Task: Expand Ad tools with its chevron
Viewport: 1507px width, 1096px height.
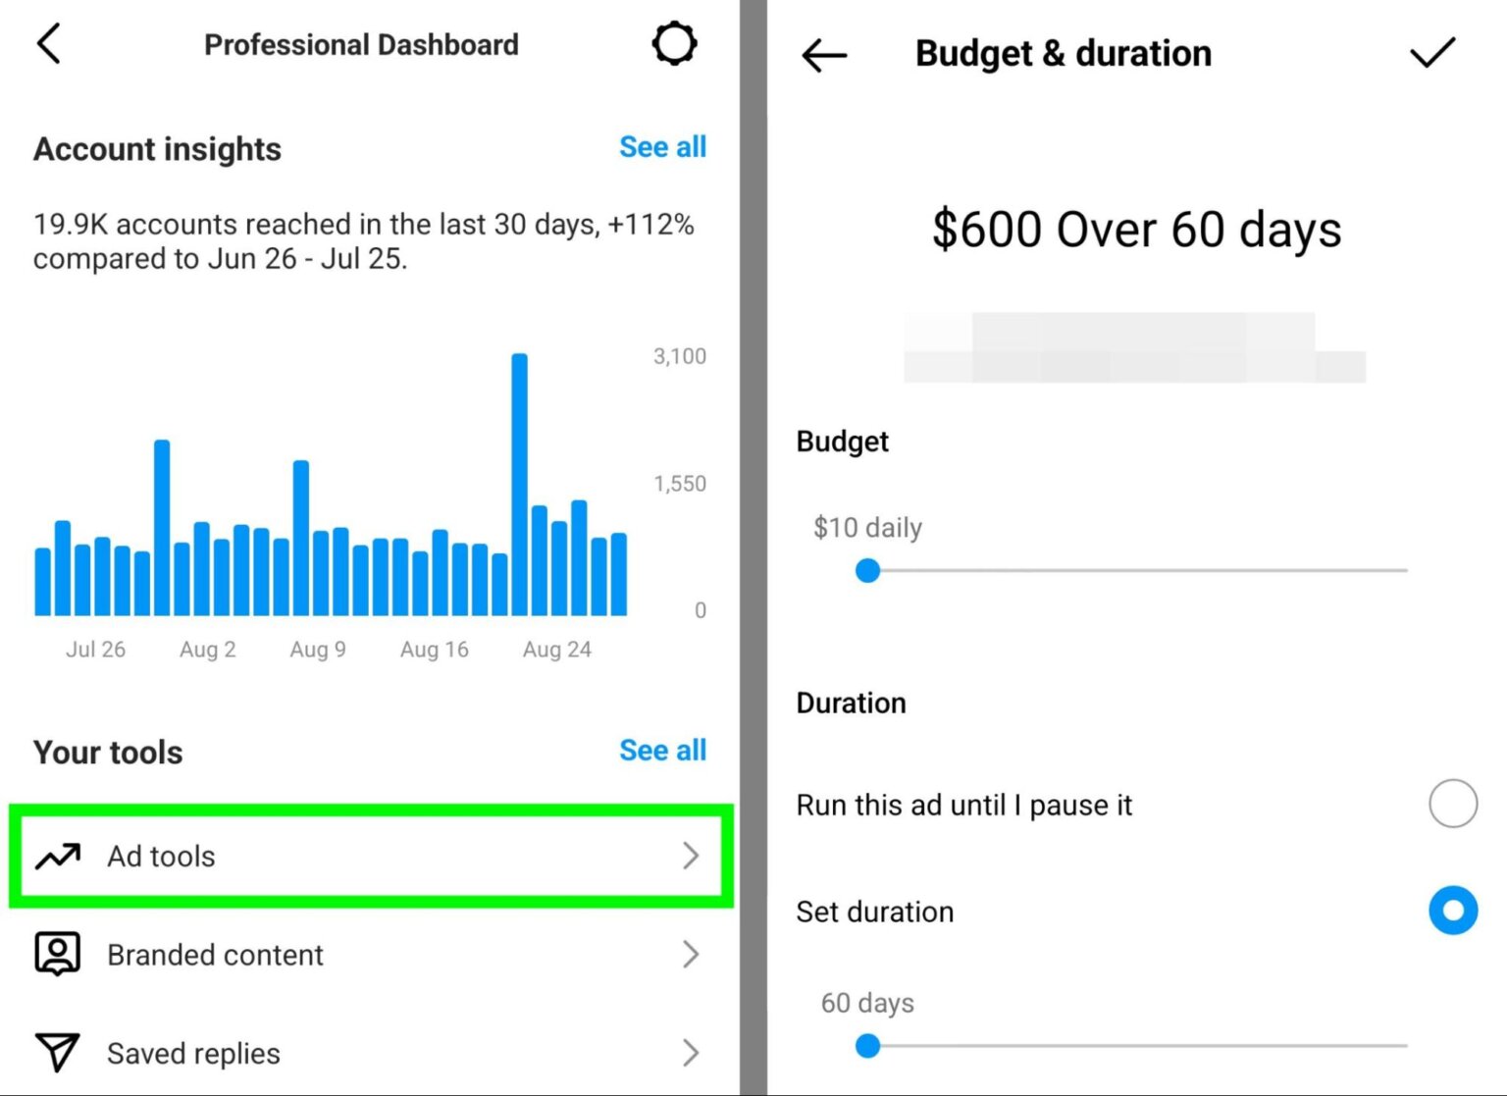Action: (x=693, y=856)
